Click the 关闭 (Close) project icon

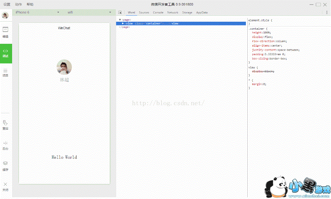(x=5, y=187)
